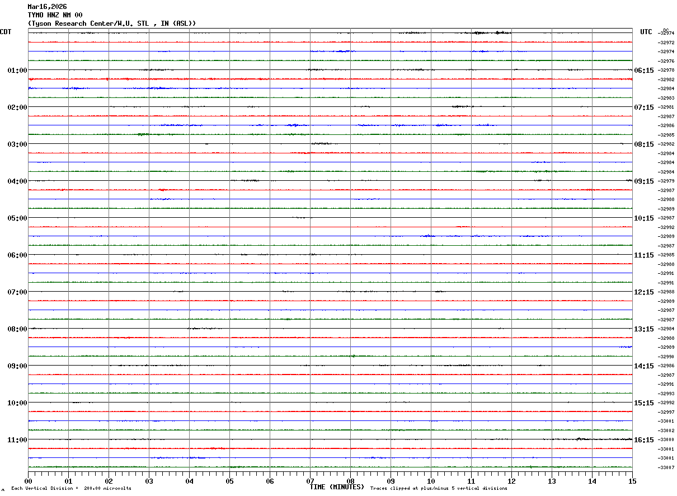The height and width of the screenshot is (496, 677).
Task: Click the 12:15 UTC row label
Action: pos(644,292)
